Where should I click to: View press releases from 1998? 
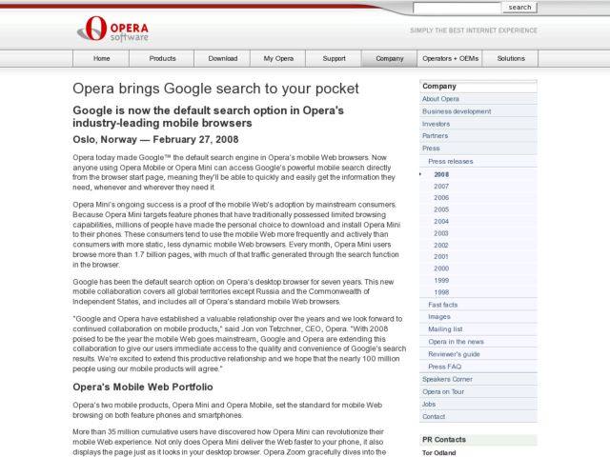click(441, 292)
